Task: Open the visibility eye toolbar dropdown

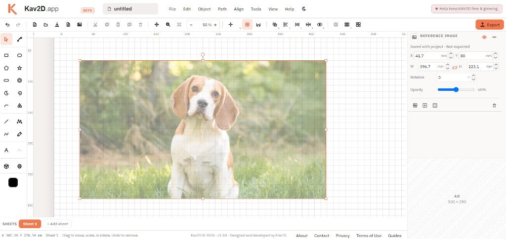Action: tap(320, 25)
